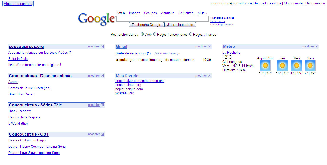The height and width of the screenshot is (165, 327).
Task: Open Oban Star Racer link
Action: [21, 94]
